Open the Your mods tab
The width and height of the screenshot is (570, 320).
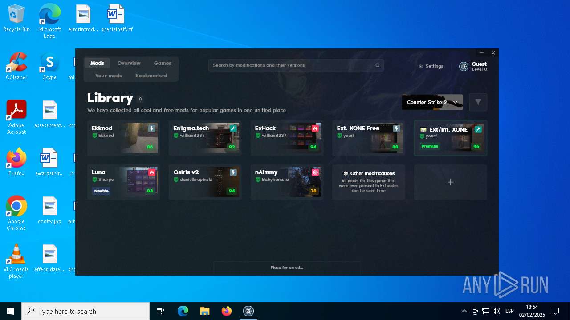109,76
